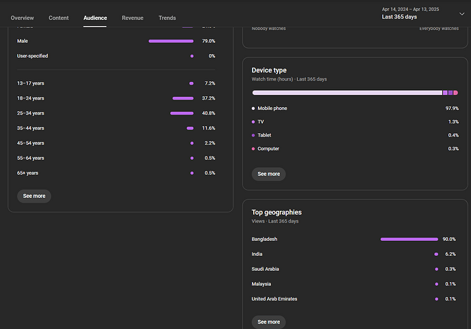
Task: Click the Tablet legend dot
Action: 253,136
